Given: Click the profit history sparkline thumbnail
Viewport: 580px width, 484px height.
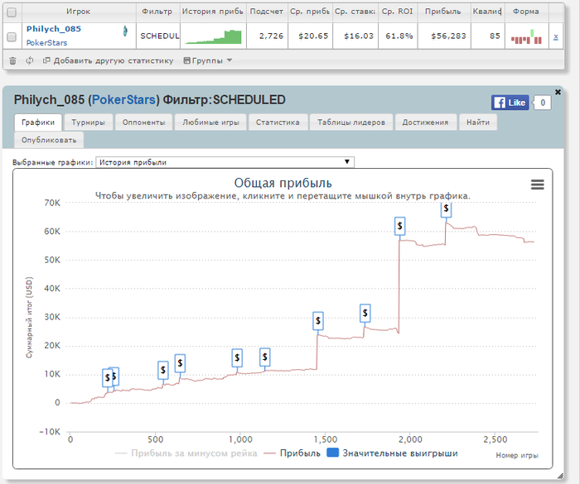Looking at the screenshot, I should (213, 36).
